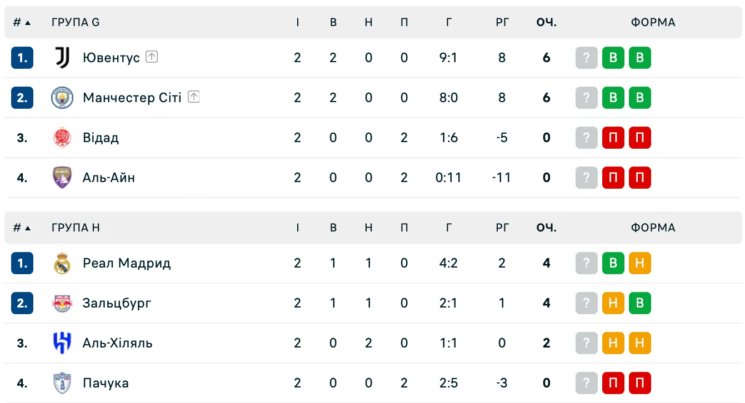Click the Wydad club logo
The image size is (745, 403).
(62, 138)
